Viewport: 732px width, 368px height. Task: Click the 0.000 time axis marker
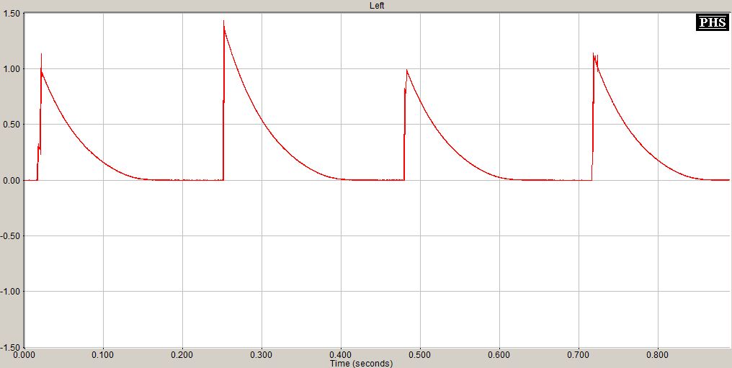24,355
